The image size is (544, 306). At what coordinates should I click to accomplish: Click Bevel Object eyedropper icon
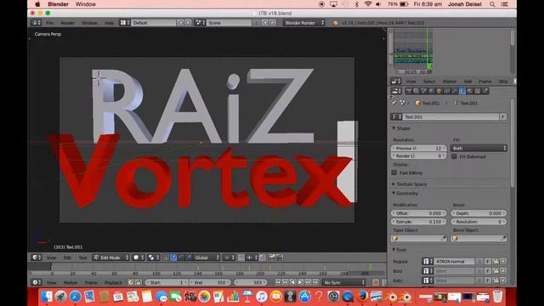pyautogui.click(x=503, y=238)
